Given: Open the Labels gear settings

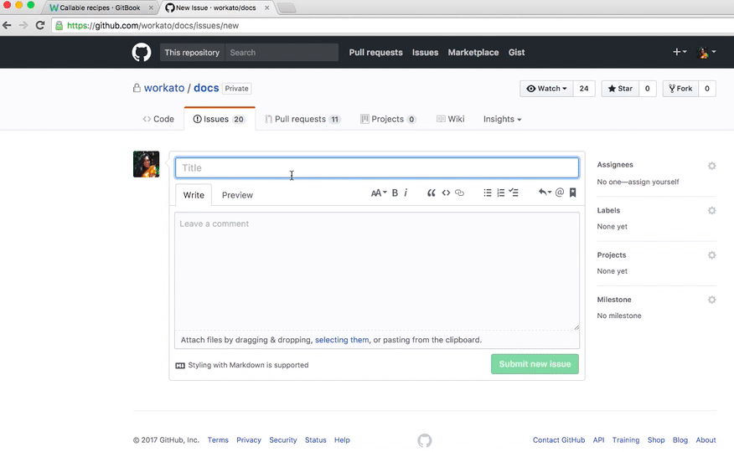Looking at the screenshot, I should (x=711, y=211).
